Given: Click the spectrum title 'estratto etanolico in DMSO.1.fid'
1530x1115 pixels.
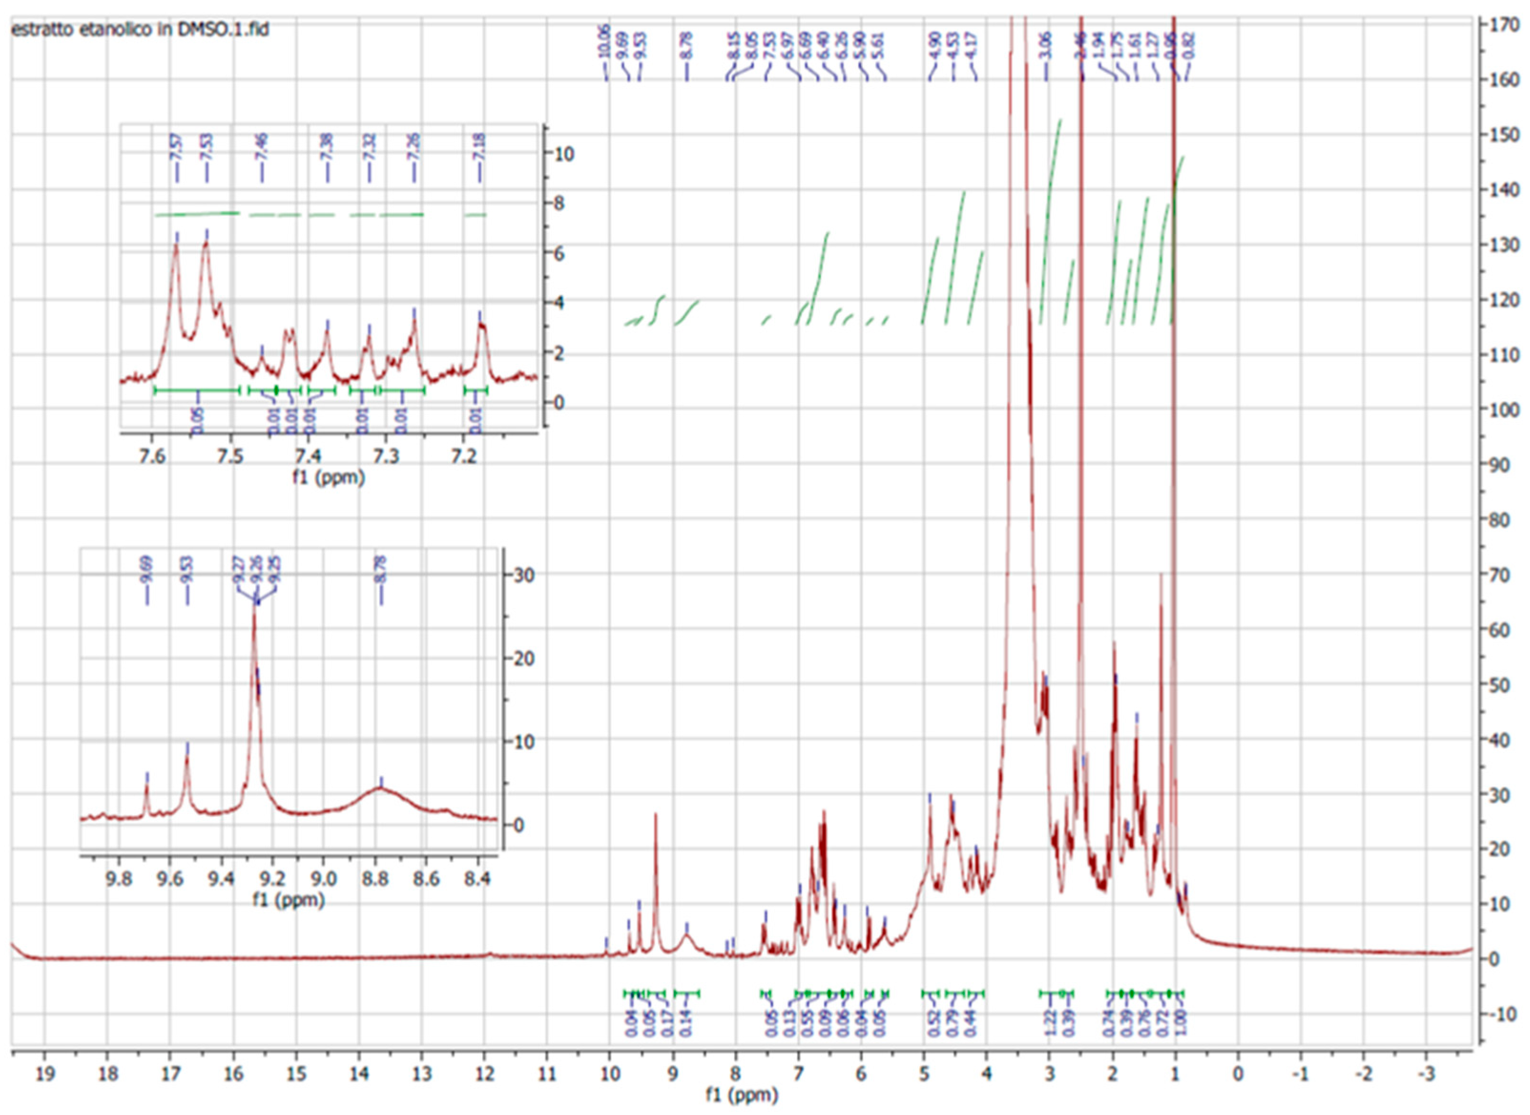Looking at the screenshot, I should (140, 30).
